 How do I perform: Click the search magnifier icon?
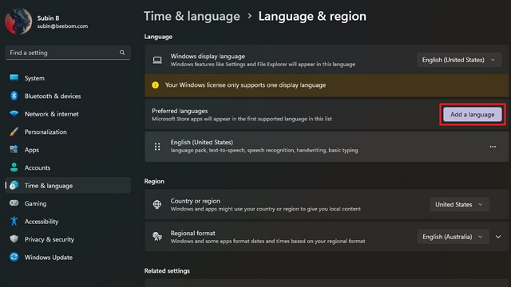point(122,53)
